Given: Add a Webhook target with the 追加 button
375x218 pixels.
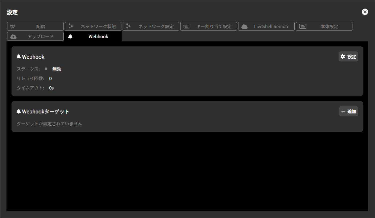Looking at the screenshot, I should click(x=349, y=111).
